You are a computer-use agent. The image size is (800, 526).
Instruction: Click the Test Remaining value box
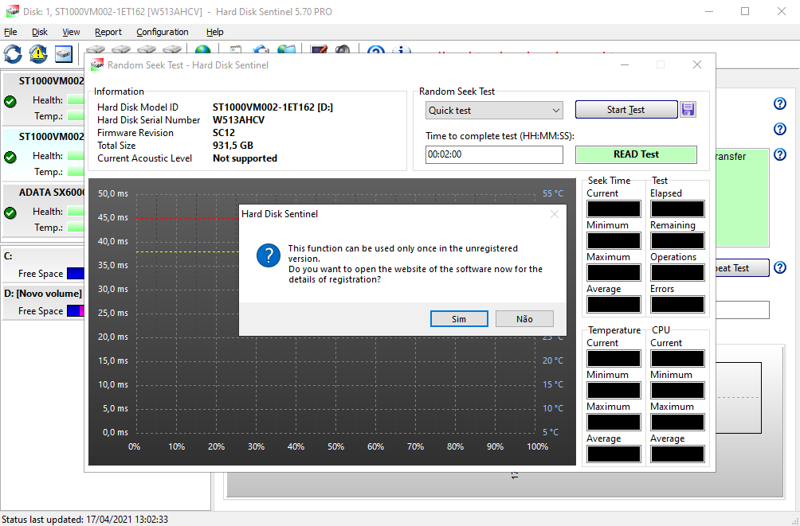click(x=677, y=240)
